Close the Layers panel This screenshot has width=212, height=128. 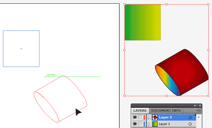click(200, 105)
